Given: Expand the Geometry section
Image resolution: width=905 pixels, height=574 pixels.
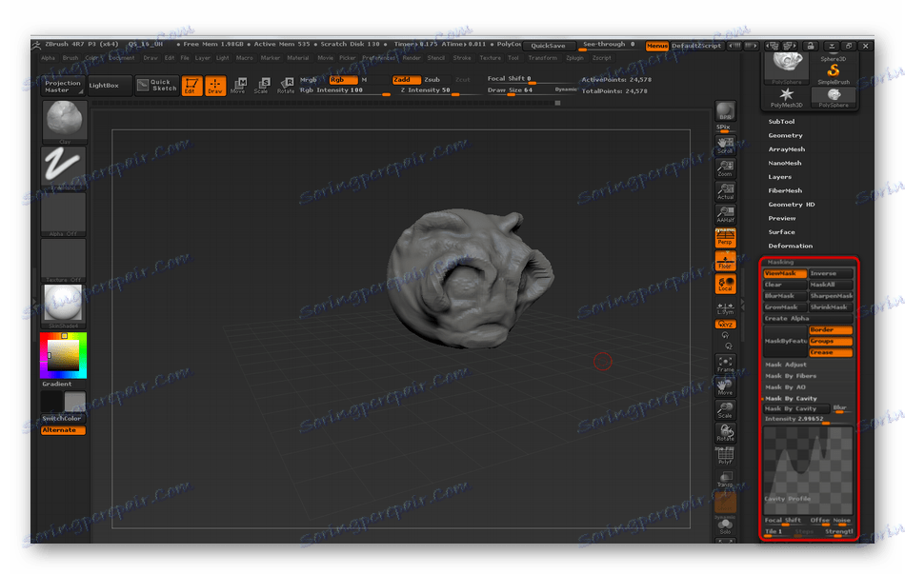Looking at the screenshot, I should coord(785,135).
